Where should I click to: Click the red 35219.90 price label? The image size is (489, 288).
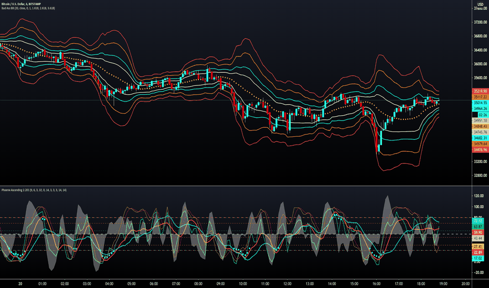pyautogui.click(x=480, y=91)
